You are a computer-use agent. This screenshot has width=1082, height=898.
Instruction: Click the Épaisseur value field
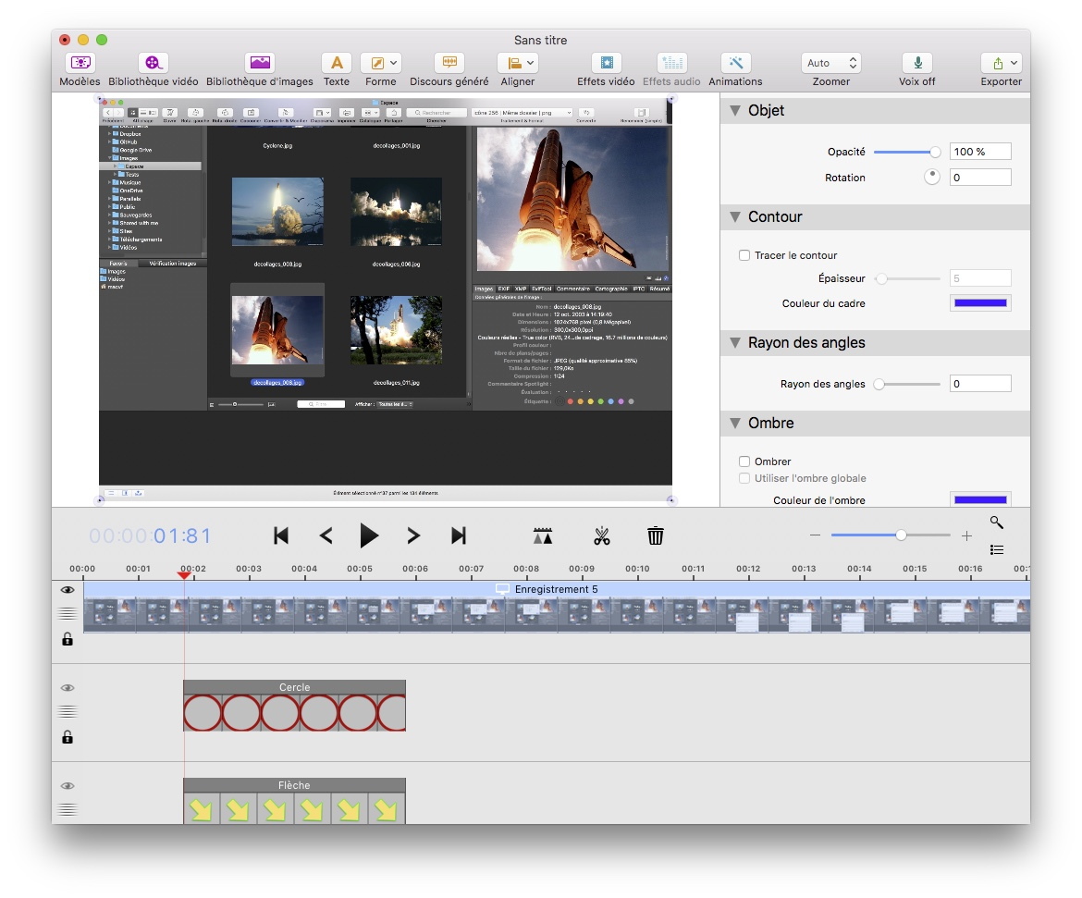[x=980, y=279]
